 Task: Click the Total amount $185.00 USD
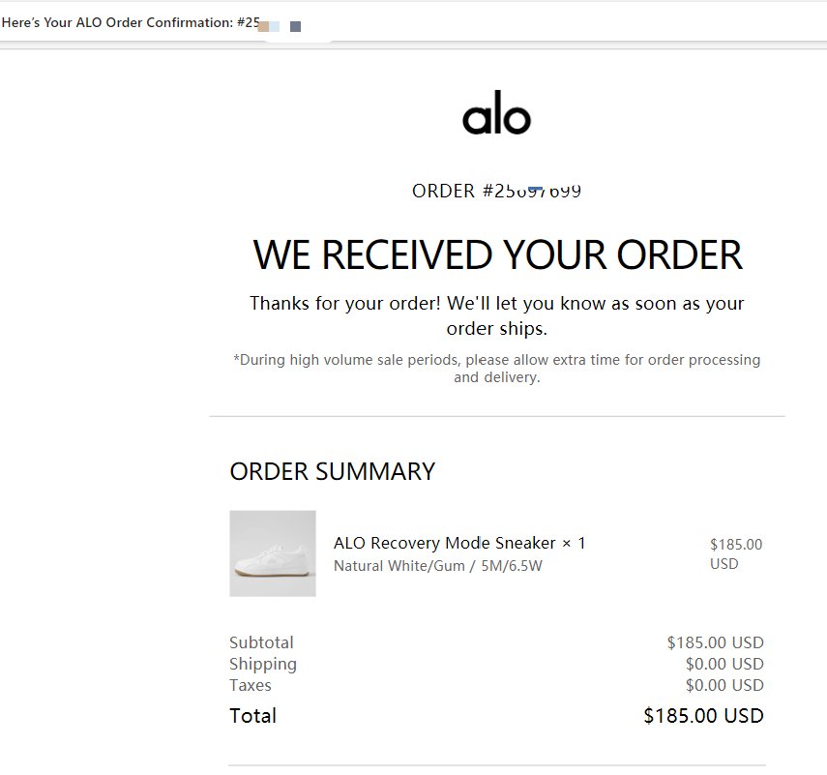point(703,716)
